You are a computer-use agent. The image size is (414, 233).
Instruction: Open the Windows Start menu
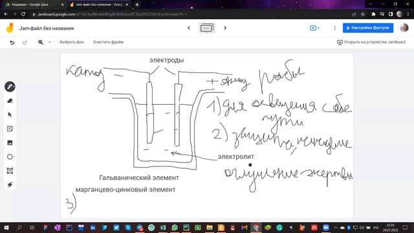[6, 228]
